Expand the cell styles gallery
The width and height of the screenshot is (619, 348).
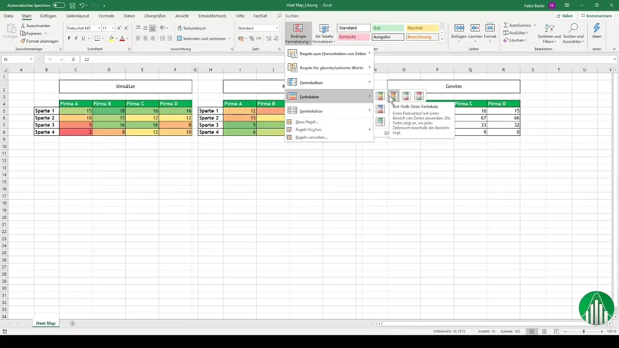pyautogui.click(x=442, y=39)
